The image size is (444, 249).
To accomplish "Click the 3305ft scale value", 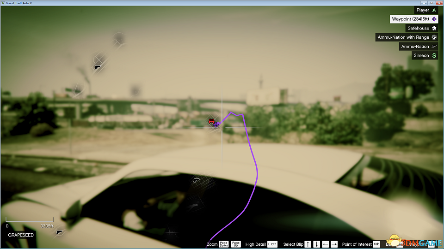I will pos(47,226).
